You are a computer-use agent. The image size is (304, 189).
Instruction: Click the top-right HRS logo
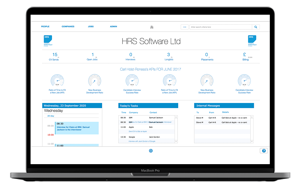(x=252, y=41)
